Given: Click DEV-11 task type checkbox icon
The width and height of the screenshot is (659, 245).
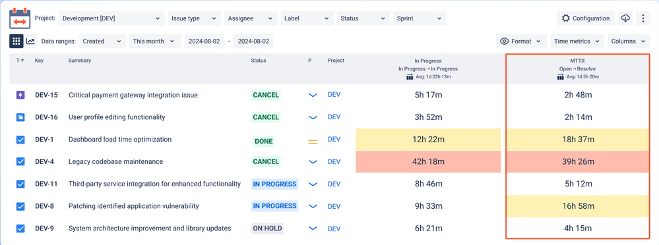Looking at the screenshot, I should click(20, 184).
